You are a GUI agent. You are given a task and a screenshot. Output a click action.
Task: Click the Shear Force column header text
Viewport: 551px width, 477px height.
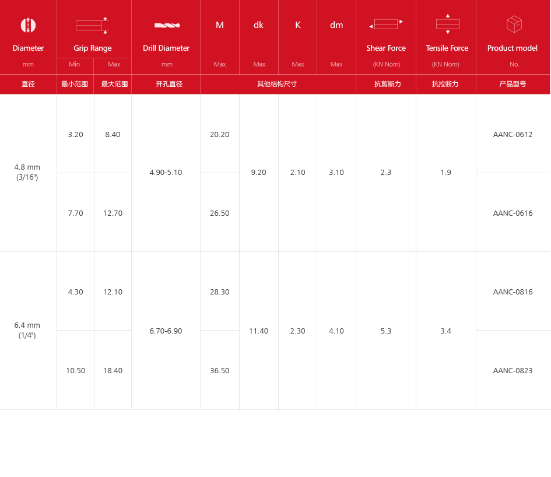(386, 48)
